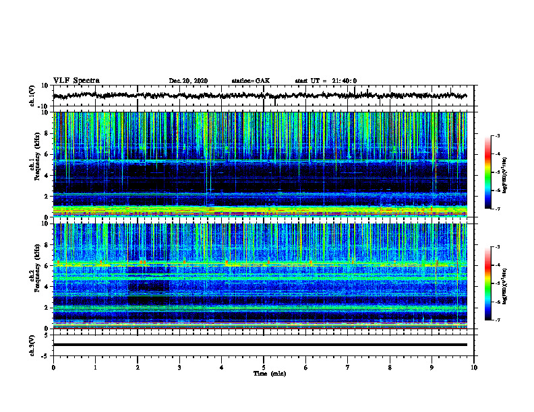Image resolution: width=534 pixels, height=412 pixels.
Task: Click the ch.3(V) axis label
Action: pyautogui.click(x=32, y=345)
